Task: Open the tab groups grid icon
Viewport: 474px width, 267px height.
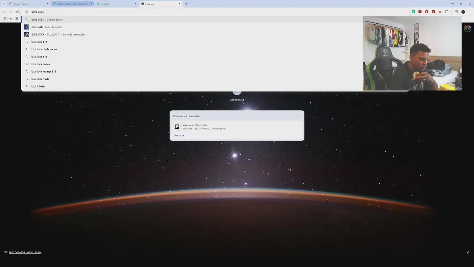Action: (x=17, y=18)
